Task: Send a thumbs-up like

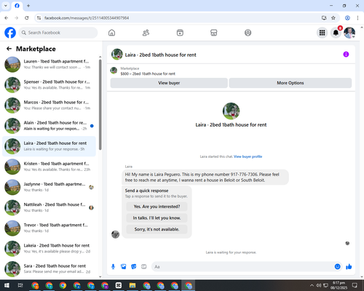Action: tap(349, 267)
